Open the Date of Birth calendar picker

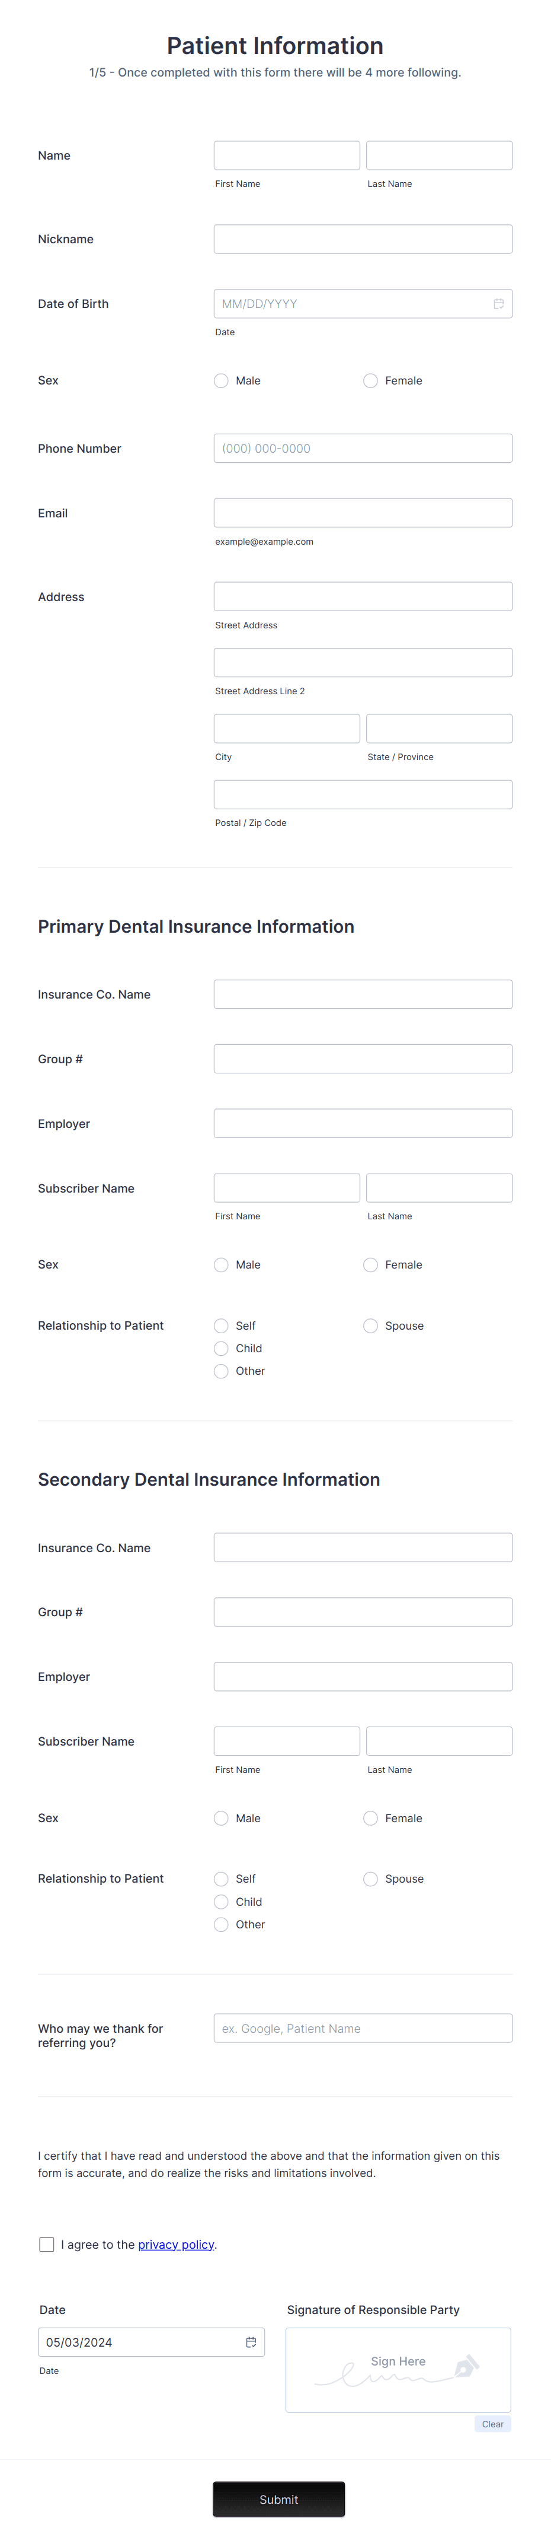498,303
